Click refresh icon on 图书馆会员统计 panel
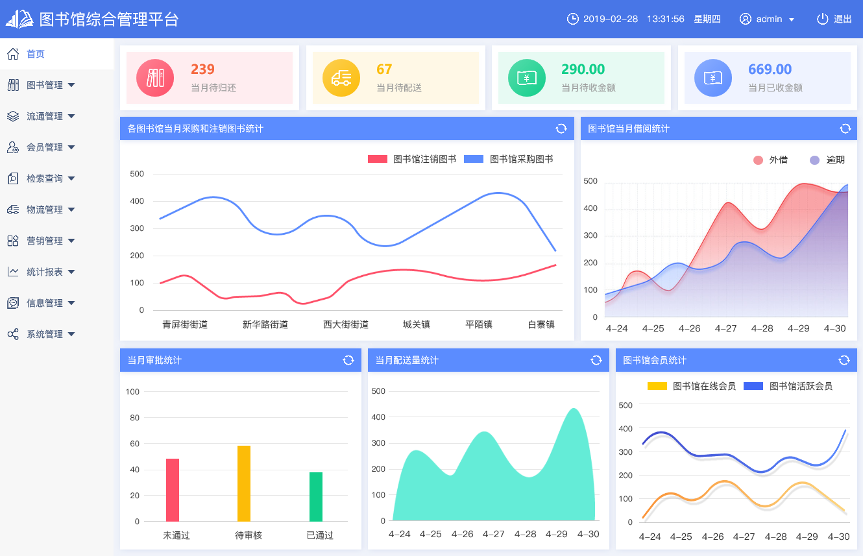The height and width of the screenshot is (556, 863). [844, 360]
